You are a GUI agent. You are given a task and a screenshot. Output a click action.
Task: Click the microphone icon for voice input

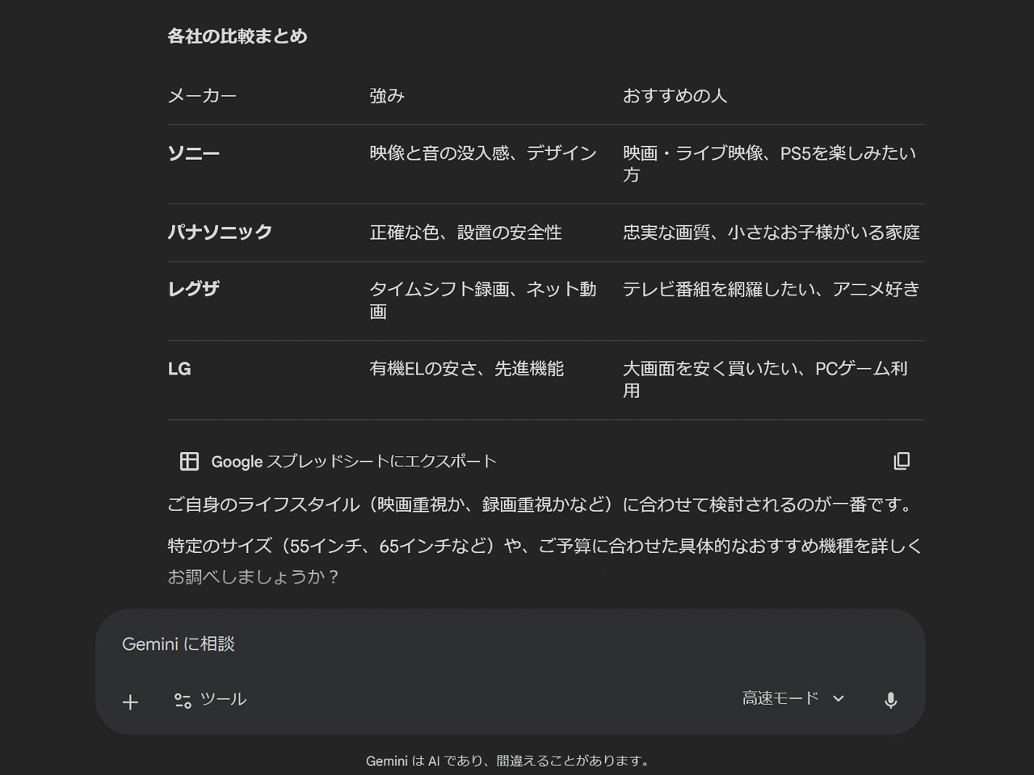point(890,700)
